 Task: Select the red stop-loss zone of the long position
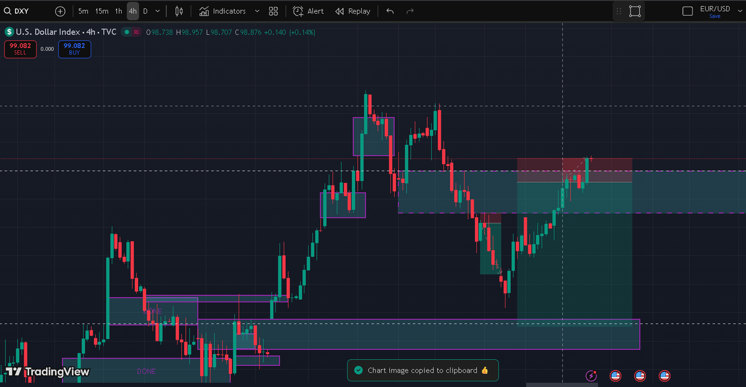pos(574,170)
